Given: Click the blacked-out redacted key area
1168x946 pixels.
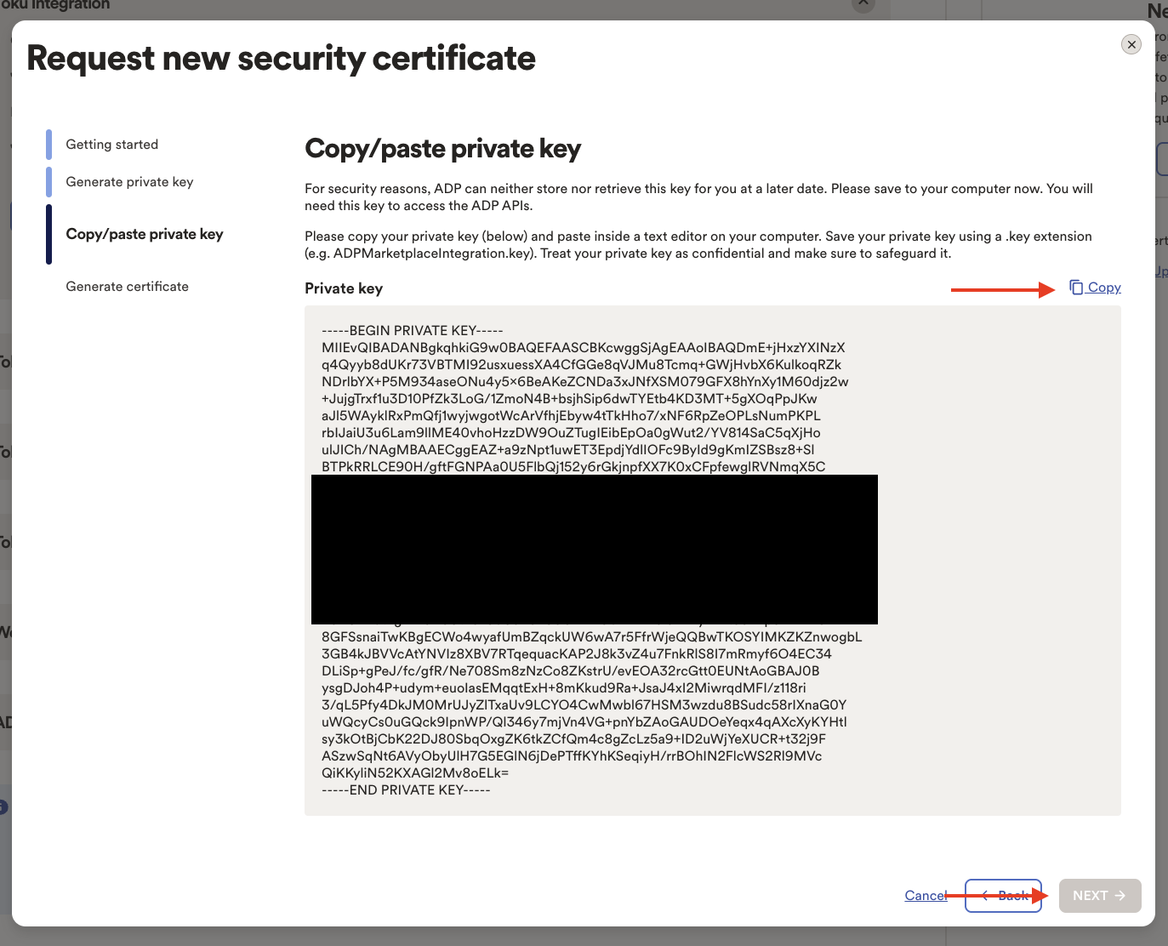Looking at the screenshot, I should (595, 550).
